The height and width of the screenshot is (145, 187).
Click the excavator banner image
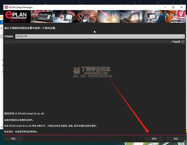click(x=131, y=16)
